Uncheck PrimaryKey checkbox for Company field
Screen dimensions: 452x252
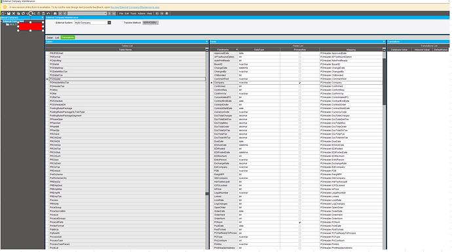click(x=300, y=83)
